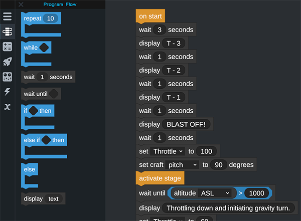Open the altitude ASL dropdown
Viewport: 301px width, 221px height.
[215, 193]
